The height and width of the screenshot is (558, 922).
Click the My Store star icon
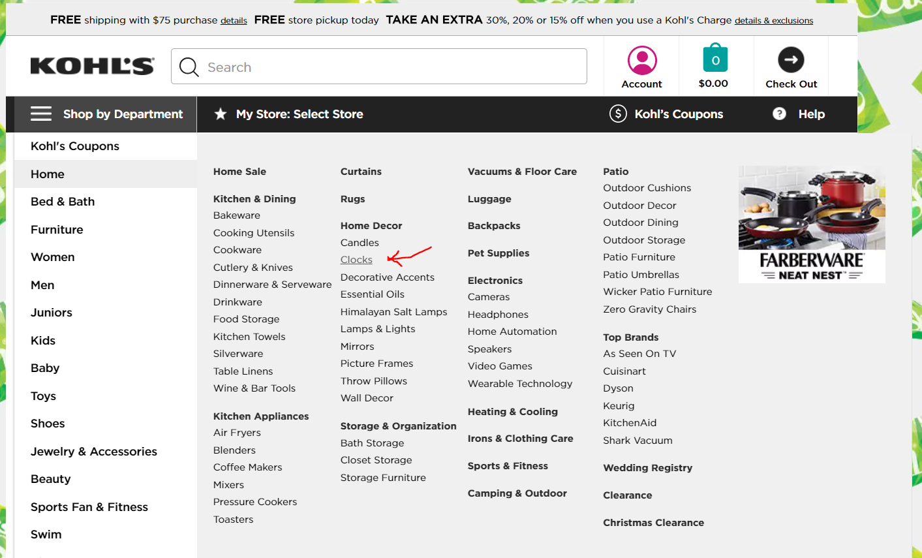[x=221, y=114]
